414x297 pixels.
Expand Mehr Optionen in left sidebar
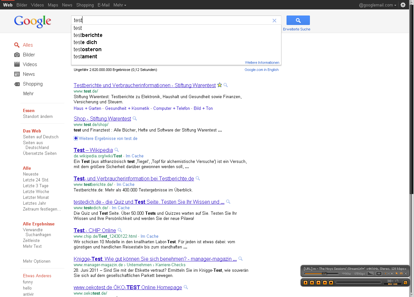point(37,261)
